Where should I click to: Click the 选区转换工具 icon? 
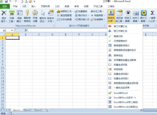(120, 13)
